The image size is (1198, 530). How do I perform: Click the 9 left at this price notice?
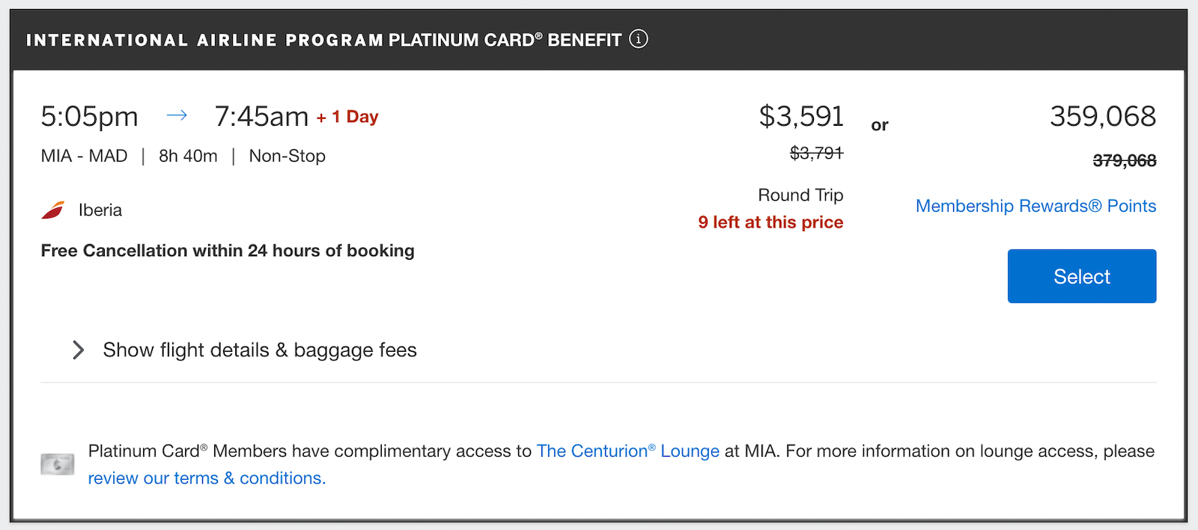click(x=770, y=222)
